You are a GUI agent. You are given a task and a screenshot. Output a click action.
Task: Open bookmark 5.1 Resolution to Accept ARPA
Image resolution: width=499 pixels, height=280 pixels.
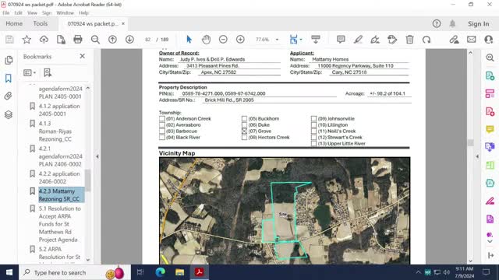tap(59, 224)
